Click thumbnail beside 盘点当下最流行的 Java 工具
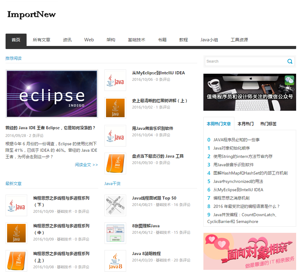The width and height of the screenshot is (298, 272). pyautogui.click(x=115, y=163)
